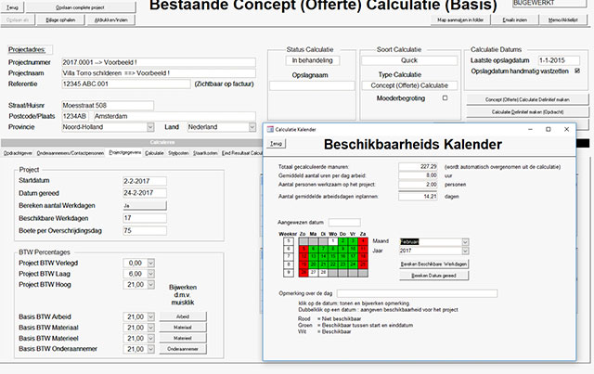This screenshot has height=374, width=594.
Task: Uncheck Opslagdatum handmatig vaststellen
Action: [x=578, y=71]
